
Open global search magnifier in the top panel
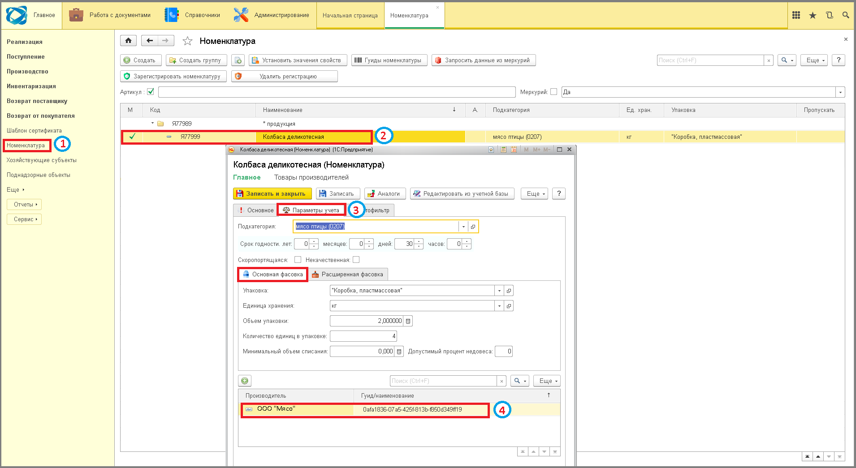(x=846, y=15)
